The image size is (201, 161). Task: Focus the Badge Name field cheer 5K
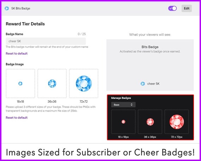pyautogui.click(x=46, y=41)
